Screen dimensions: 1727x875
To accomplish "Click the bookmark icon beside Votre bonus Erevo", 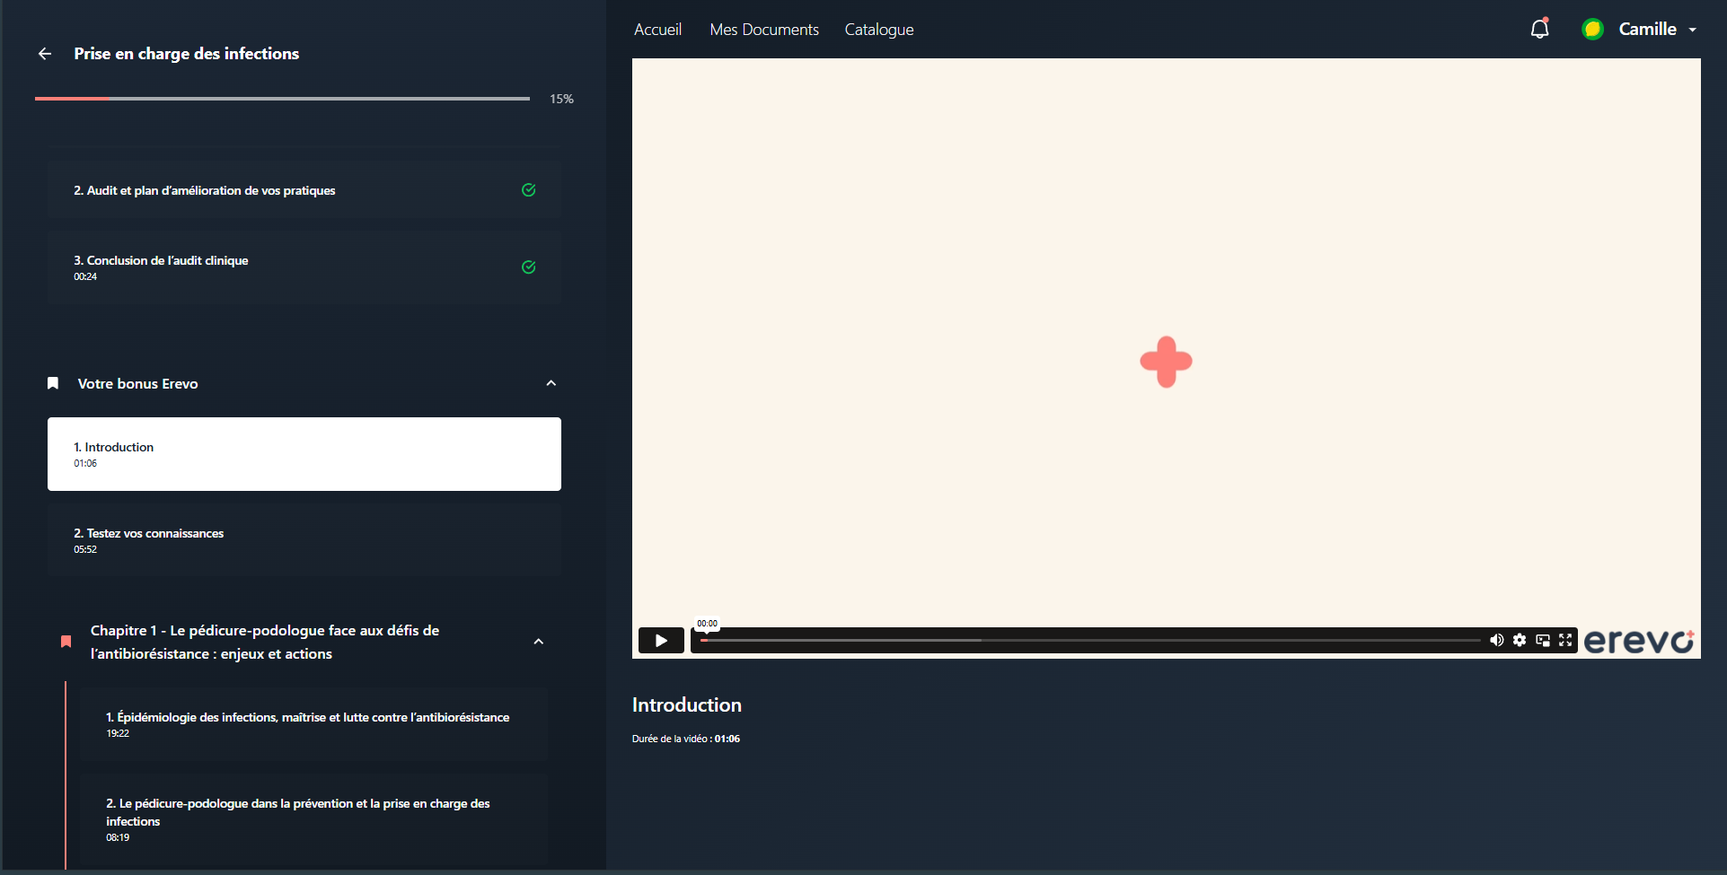I will point(53,383).
